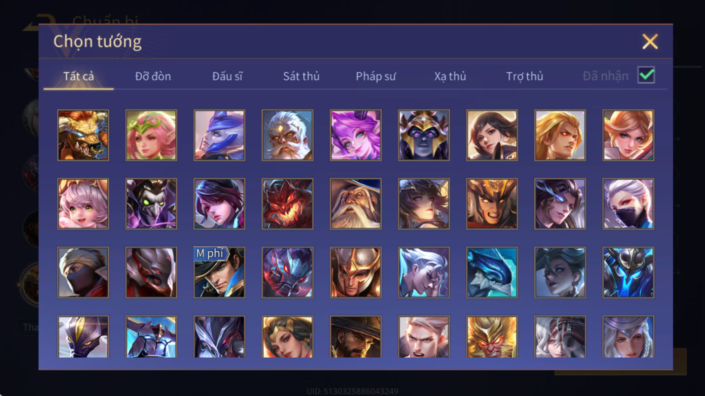The height and width of the screenshot is (396, 705).
Task: Open the Đấu sĩ tab
Action: tap(227, 76)
